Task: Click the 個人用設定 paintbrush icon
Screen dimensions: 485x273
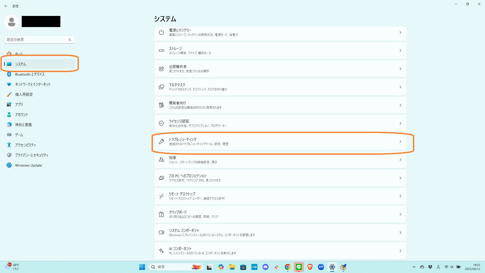Action: (9, 94)
